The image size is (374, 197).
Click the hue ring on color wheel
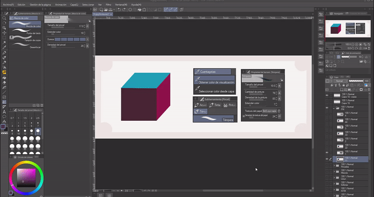click(26, 161)
